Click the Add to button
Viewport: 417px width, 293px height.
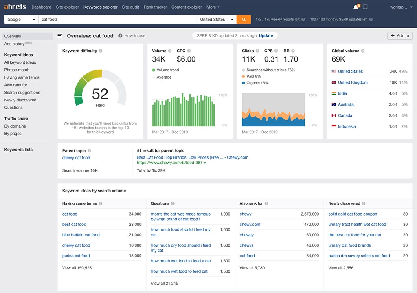pyautogui.click(x=400, y=36)
